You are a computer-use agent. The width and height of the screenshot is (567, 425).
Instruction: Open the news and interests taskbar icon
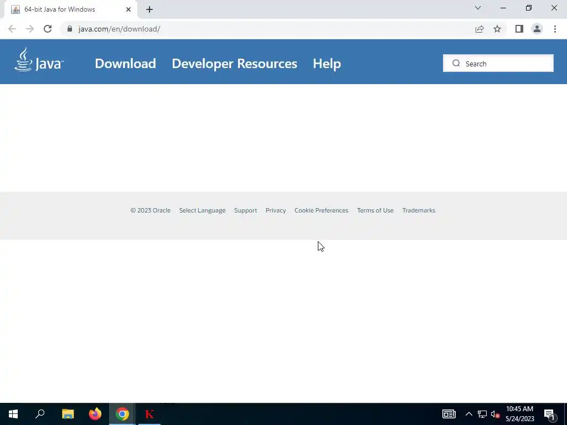449,414
